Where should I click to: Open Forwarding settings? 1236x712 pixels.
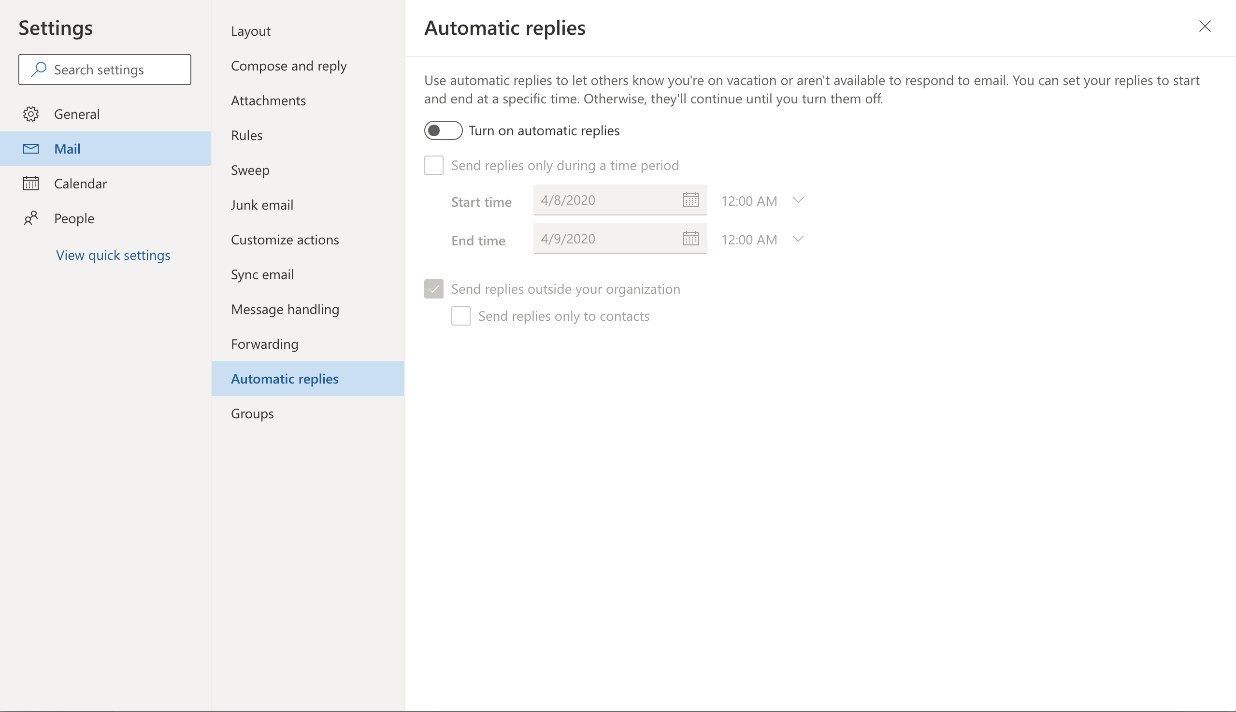(x=308, y=344)
